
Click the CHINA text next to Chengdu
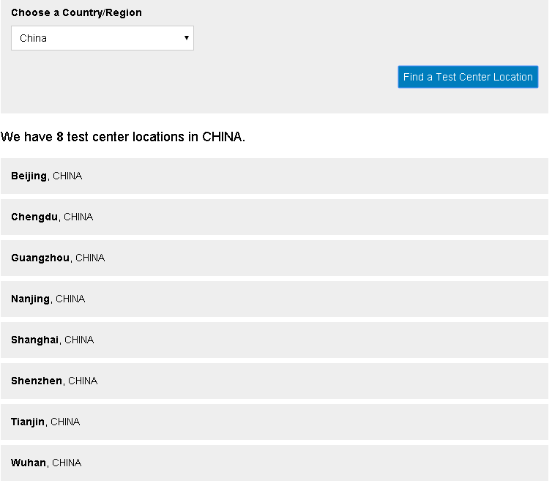78,217
